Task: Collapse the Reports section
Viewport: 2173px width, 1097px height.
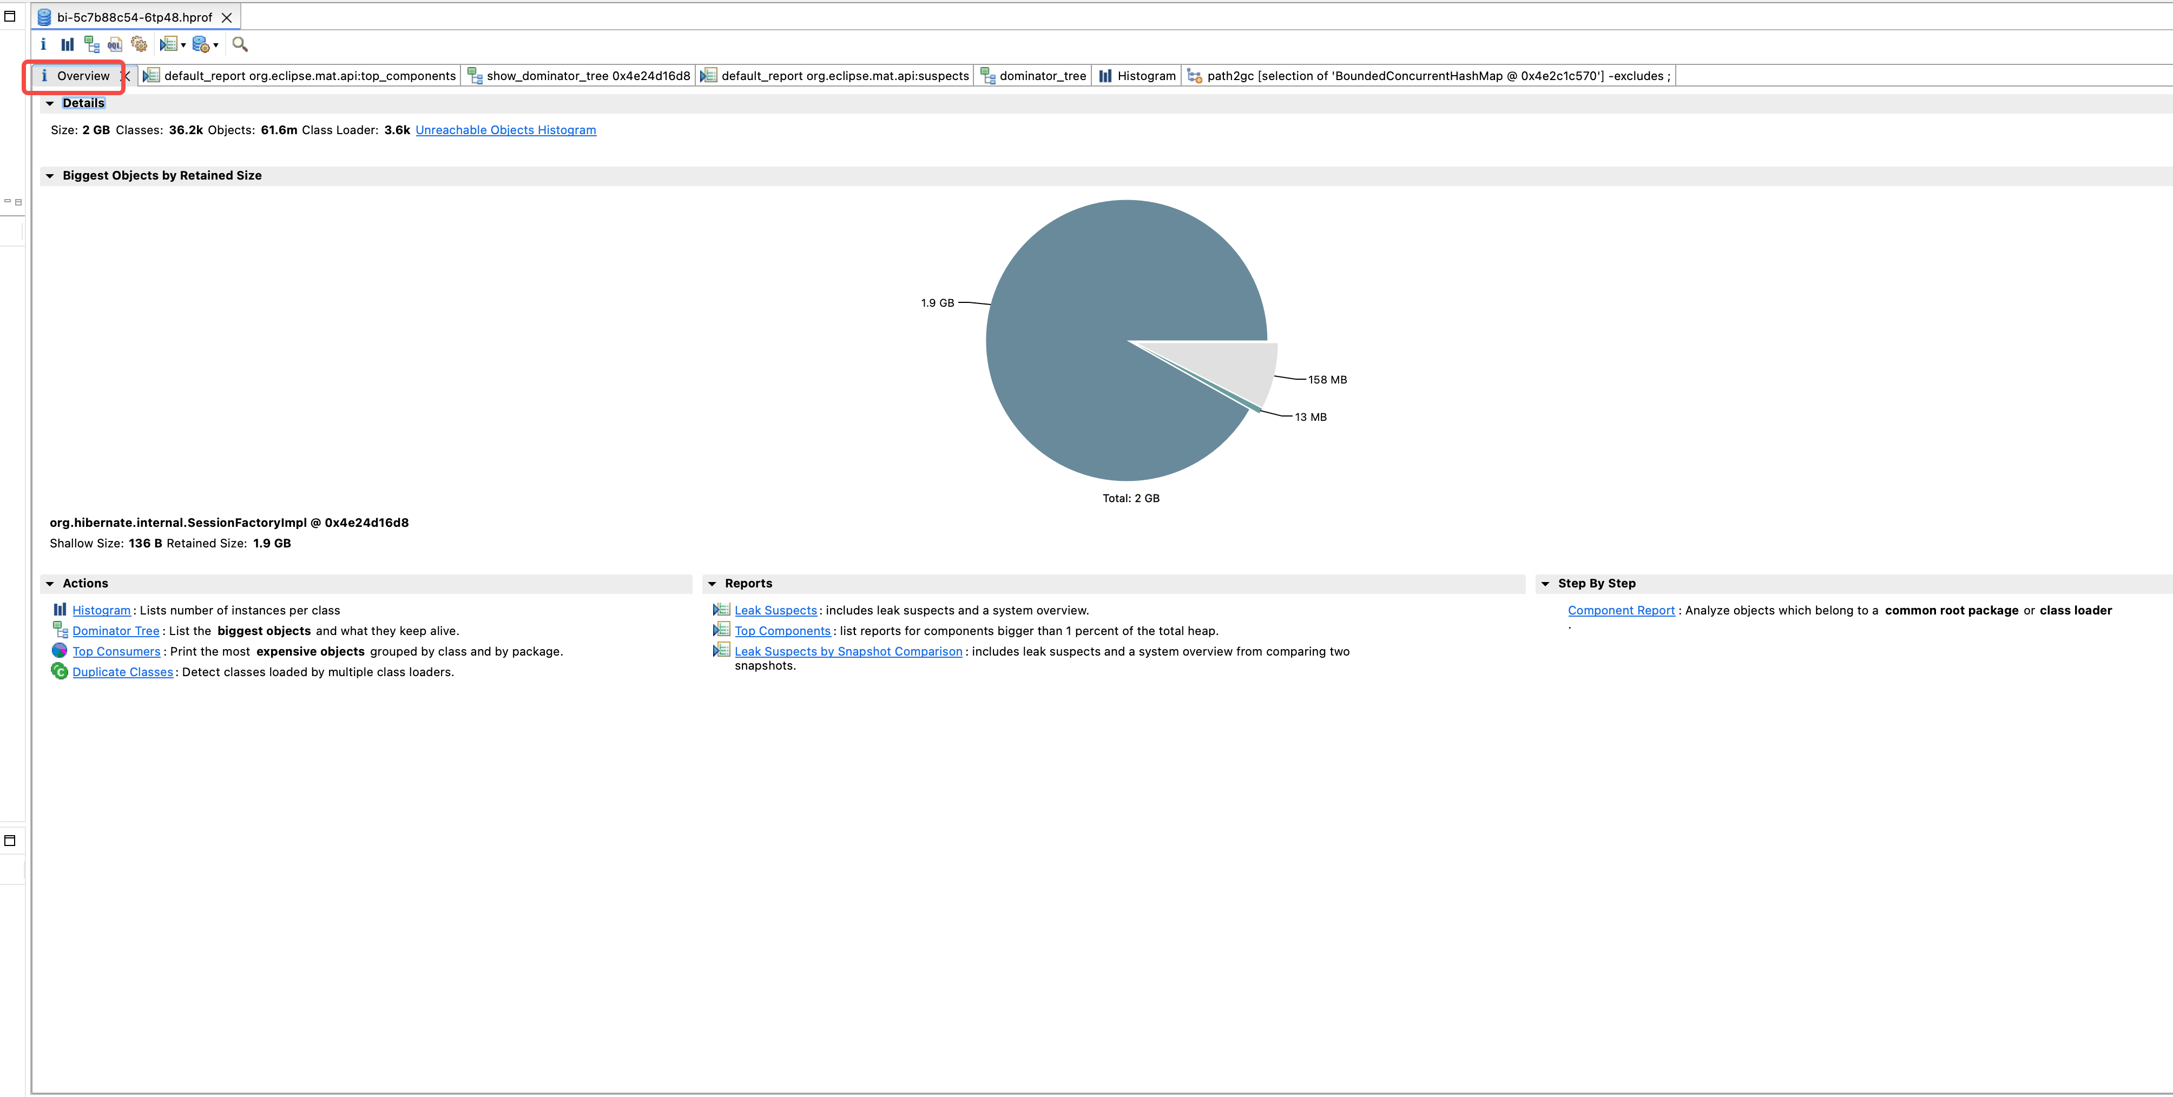Action: (712, 584)
